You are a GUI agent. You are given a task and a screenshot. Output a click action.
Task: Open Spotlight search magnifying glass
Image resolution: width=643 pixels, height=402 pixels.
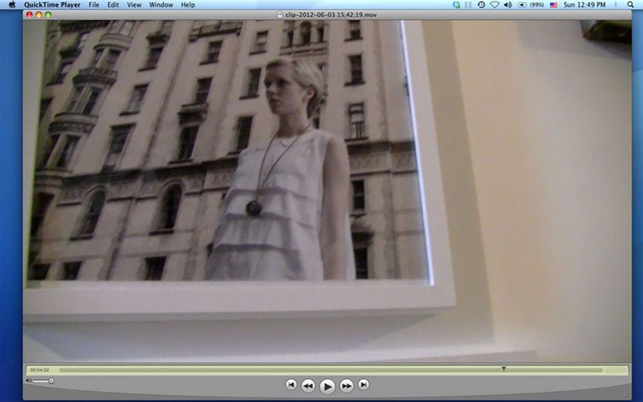630,5
